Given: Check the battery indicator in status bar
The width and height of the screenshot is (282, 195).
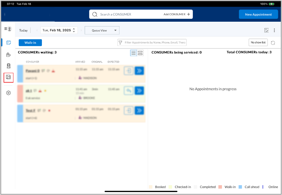Looking at the screenshot, I should (x=272, y=4).
